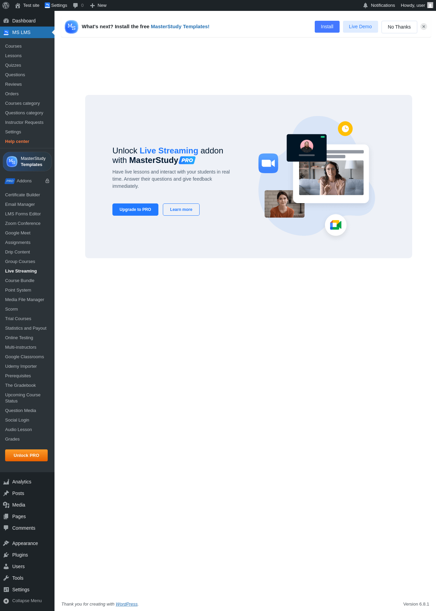The image size is (436, 611).
Task: Open the WordPress footer link
Action: tap(127, 604)
